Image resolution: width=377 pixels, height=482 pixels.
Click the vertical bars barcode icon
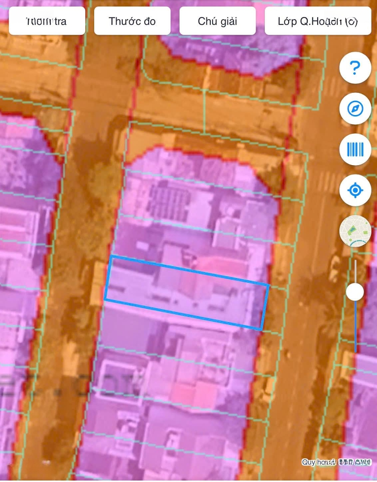(x=355, y=150)
